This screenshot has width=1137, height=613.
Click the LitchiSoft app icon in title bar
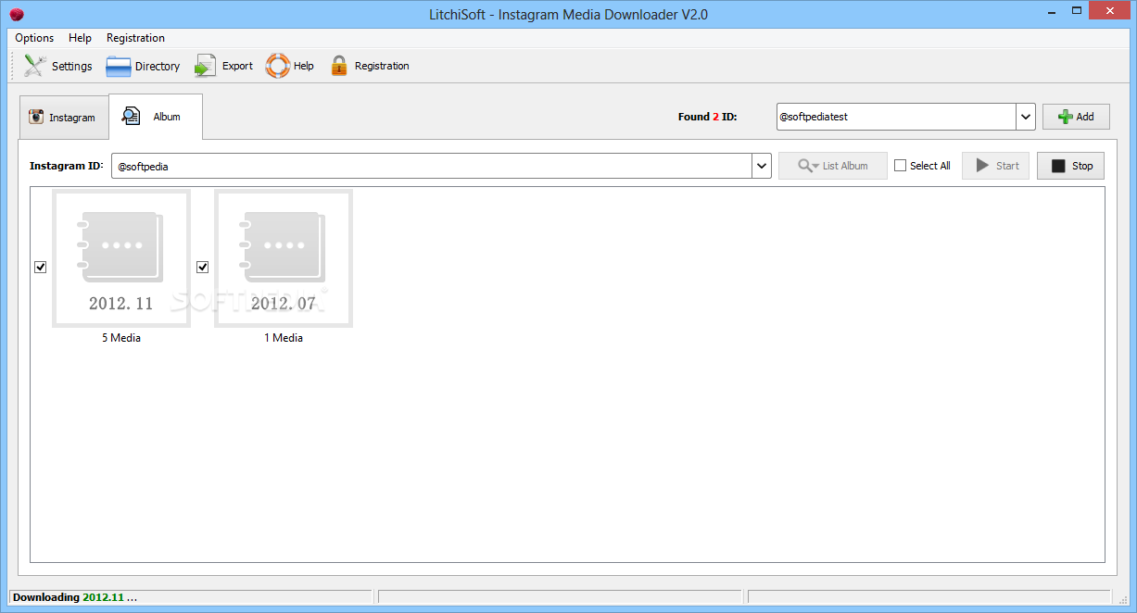[x=16, y=15]
